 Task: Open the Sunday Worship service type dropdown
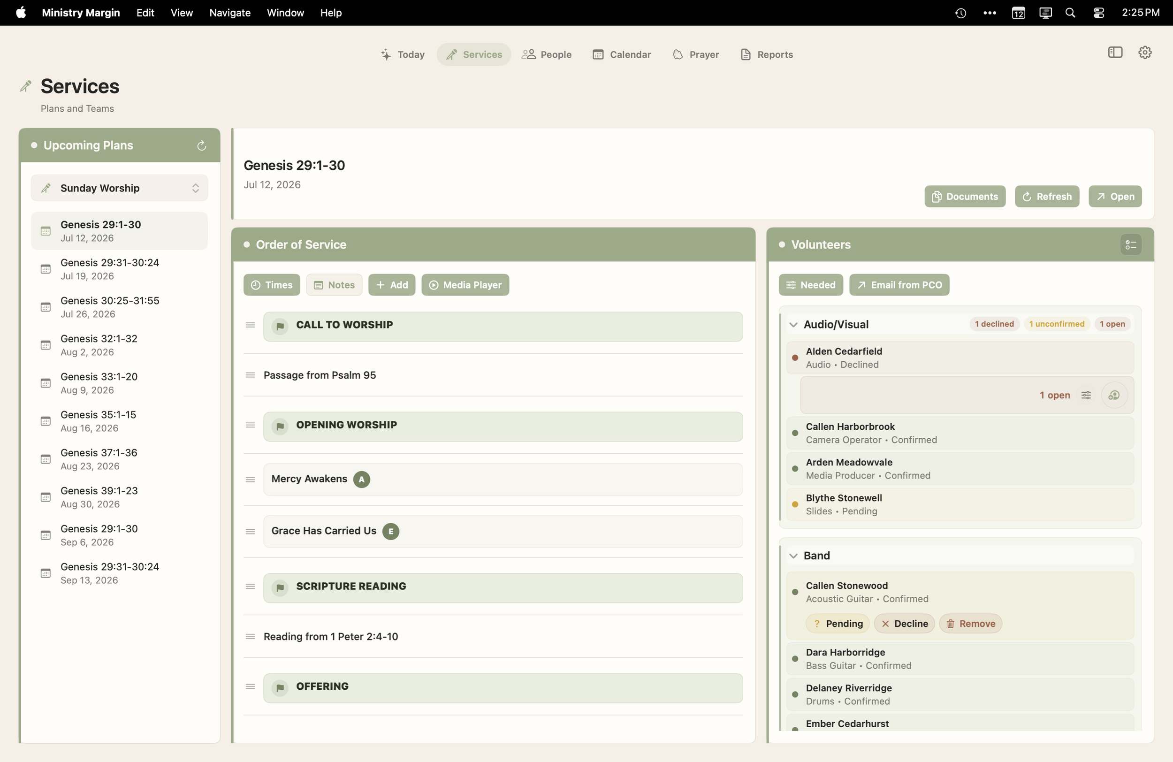point(119,188)
